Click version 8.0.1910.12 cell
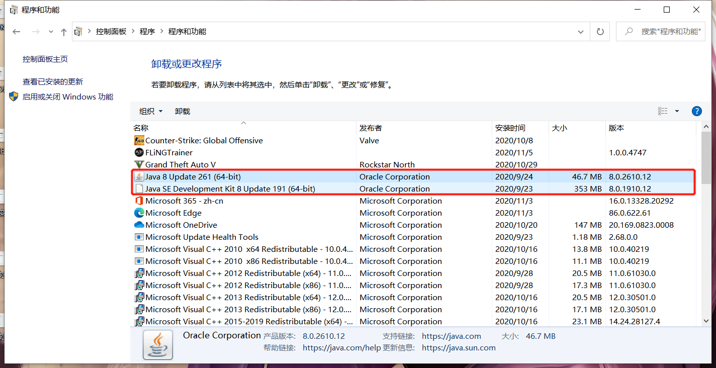 click(630, 189)
